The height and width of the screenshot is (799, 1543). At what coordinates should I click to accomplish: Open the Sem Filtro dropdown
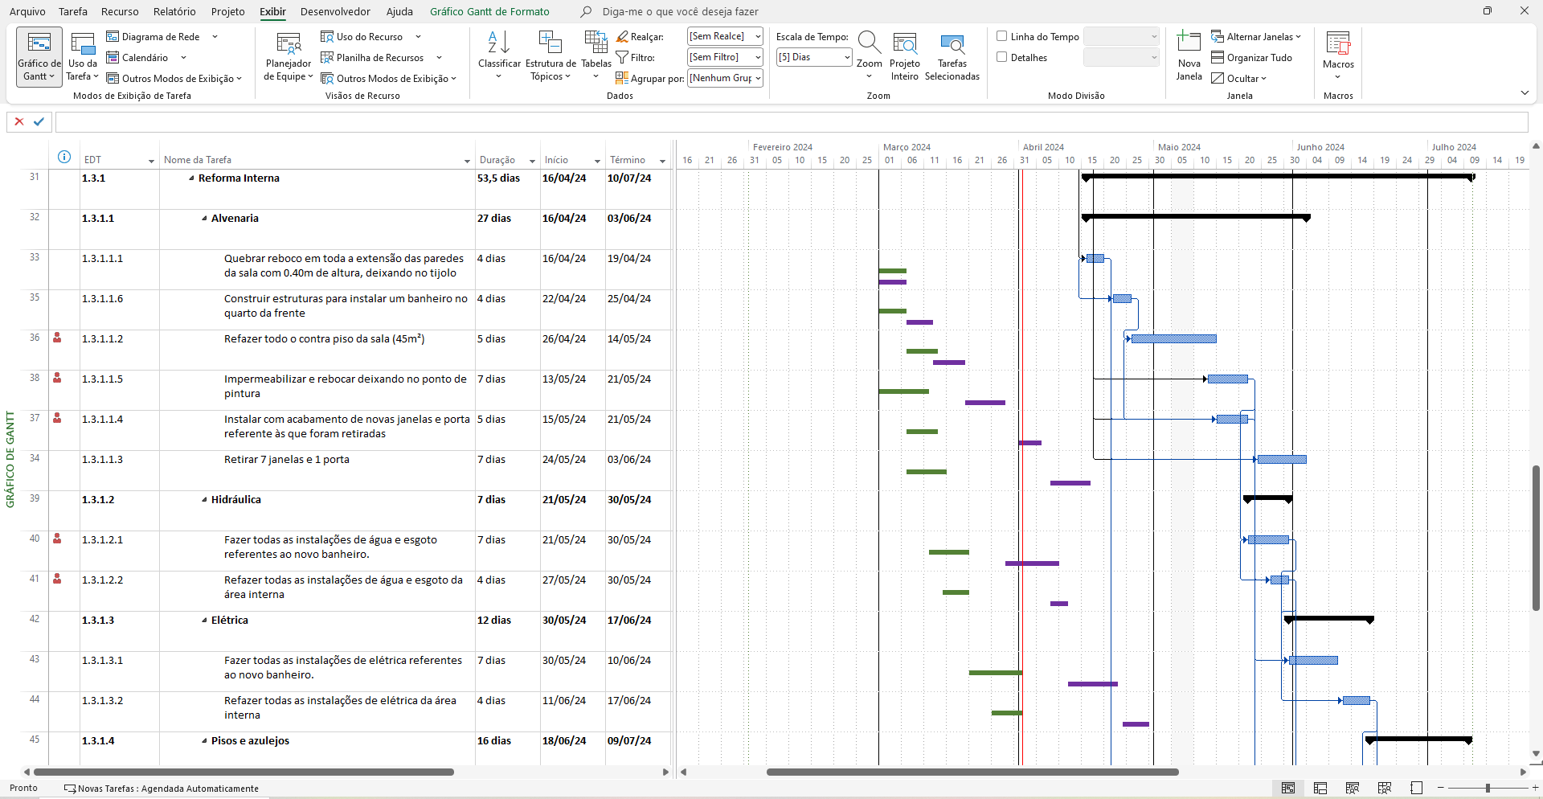[725, 57]
